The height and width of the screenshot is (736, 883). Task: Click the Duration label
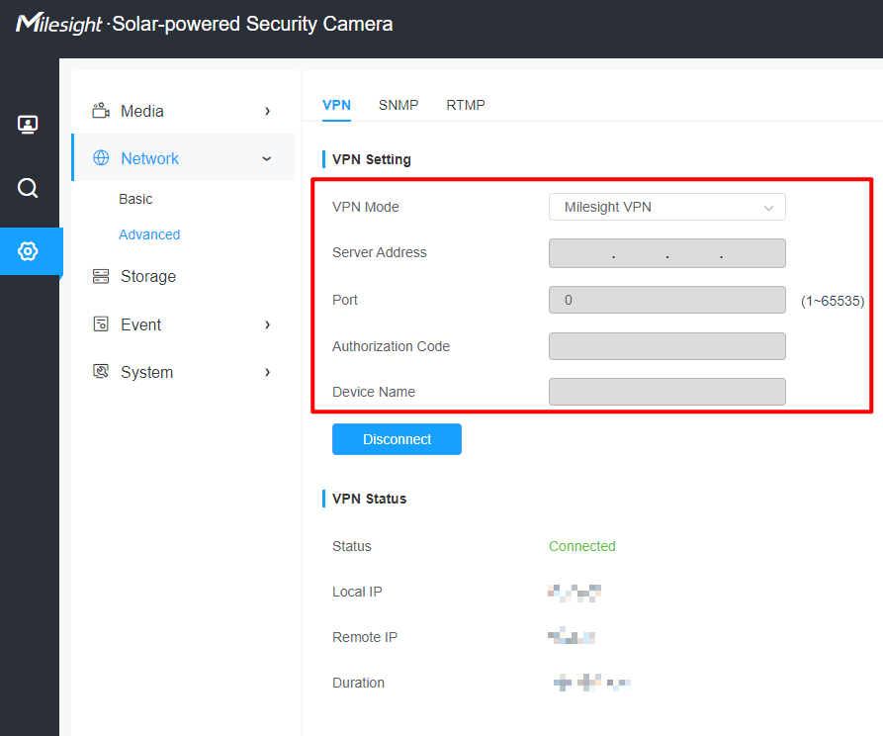(358, 683)
